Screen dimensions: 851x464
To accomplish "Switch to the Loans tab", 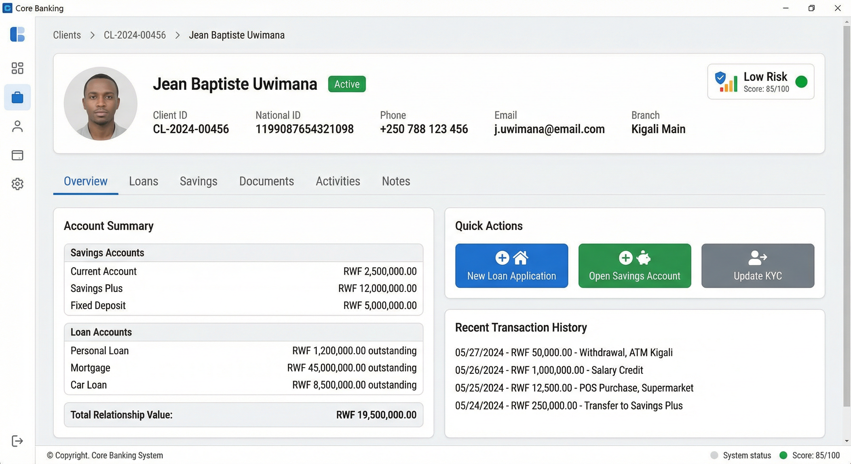I will pos(143,181).
